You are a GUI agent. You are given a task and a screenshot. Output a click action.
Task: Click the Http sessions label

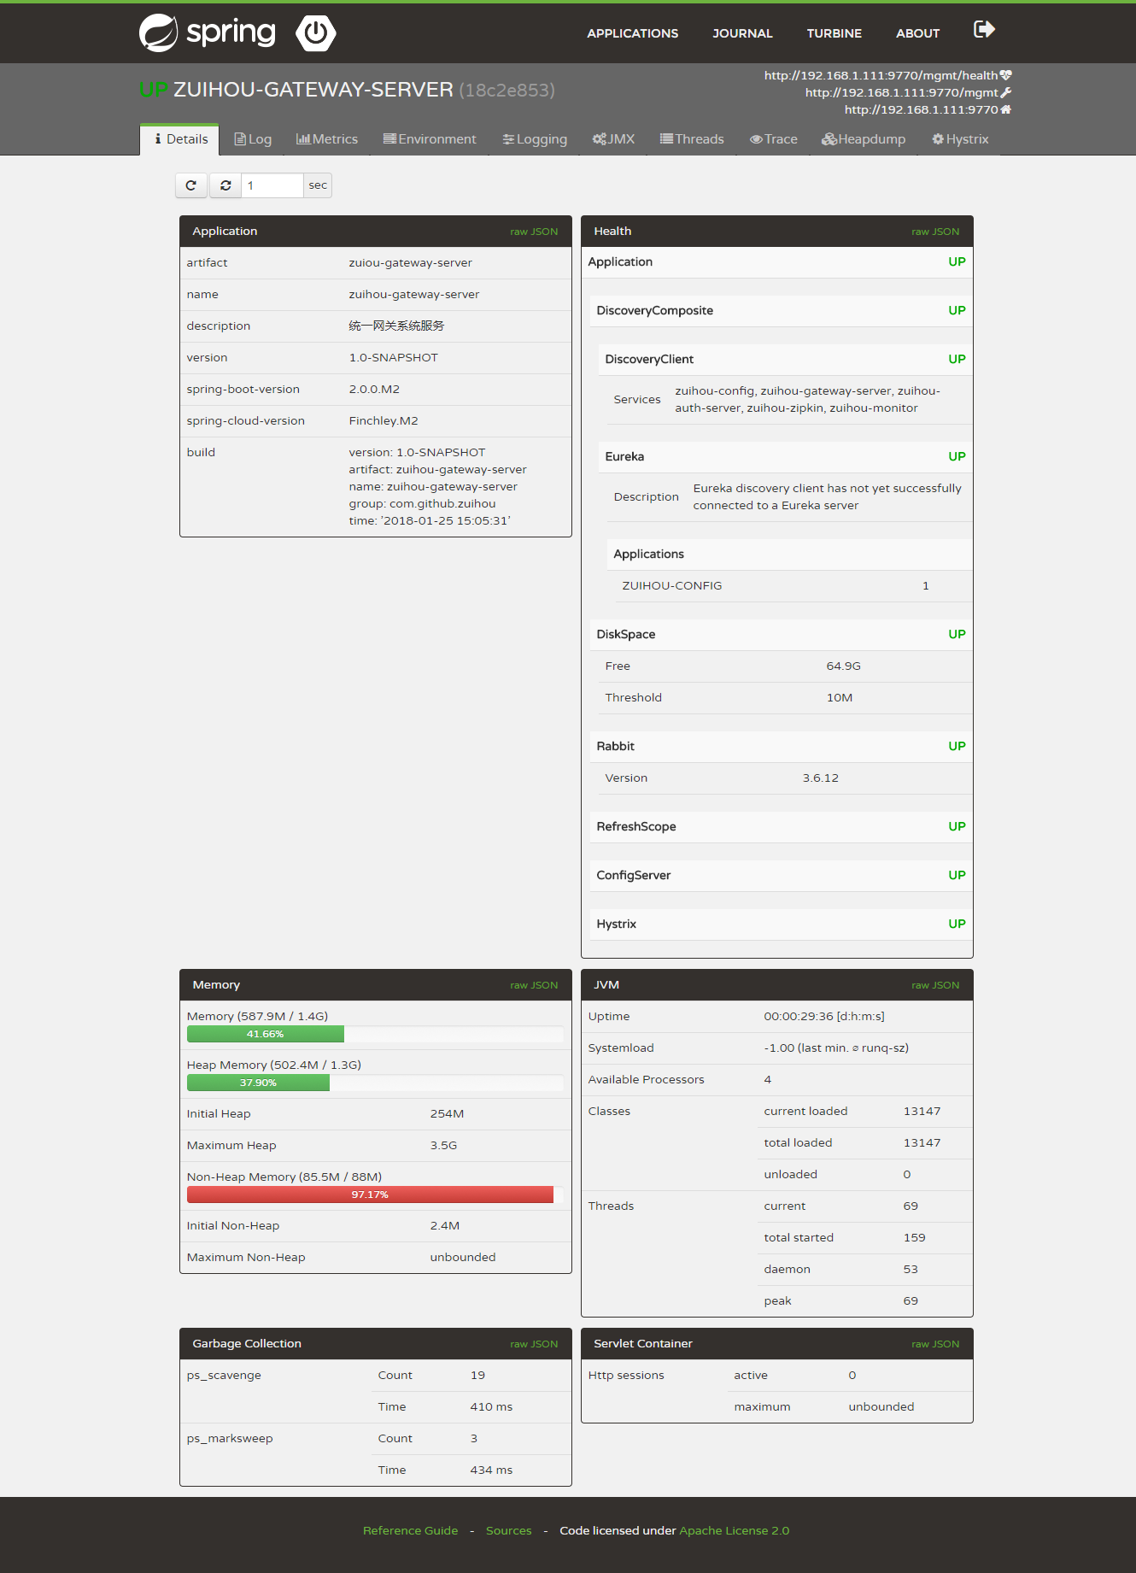point(626,1375)
